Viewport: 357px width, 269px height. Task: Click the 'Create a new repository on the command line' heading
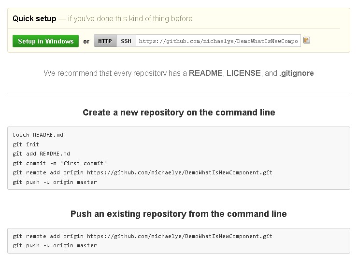click(179, 113)
